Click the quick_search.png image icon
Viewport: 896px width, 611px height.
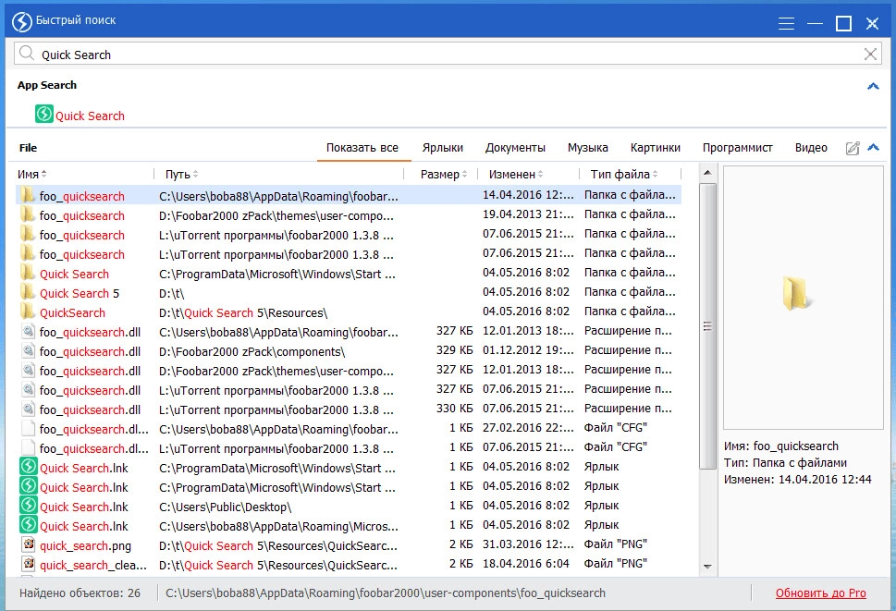(29, 544)
